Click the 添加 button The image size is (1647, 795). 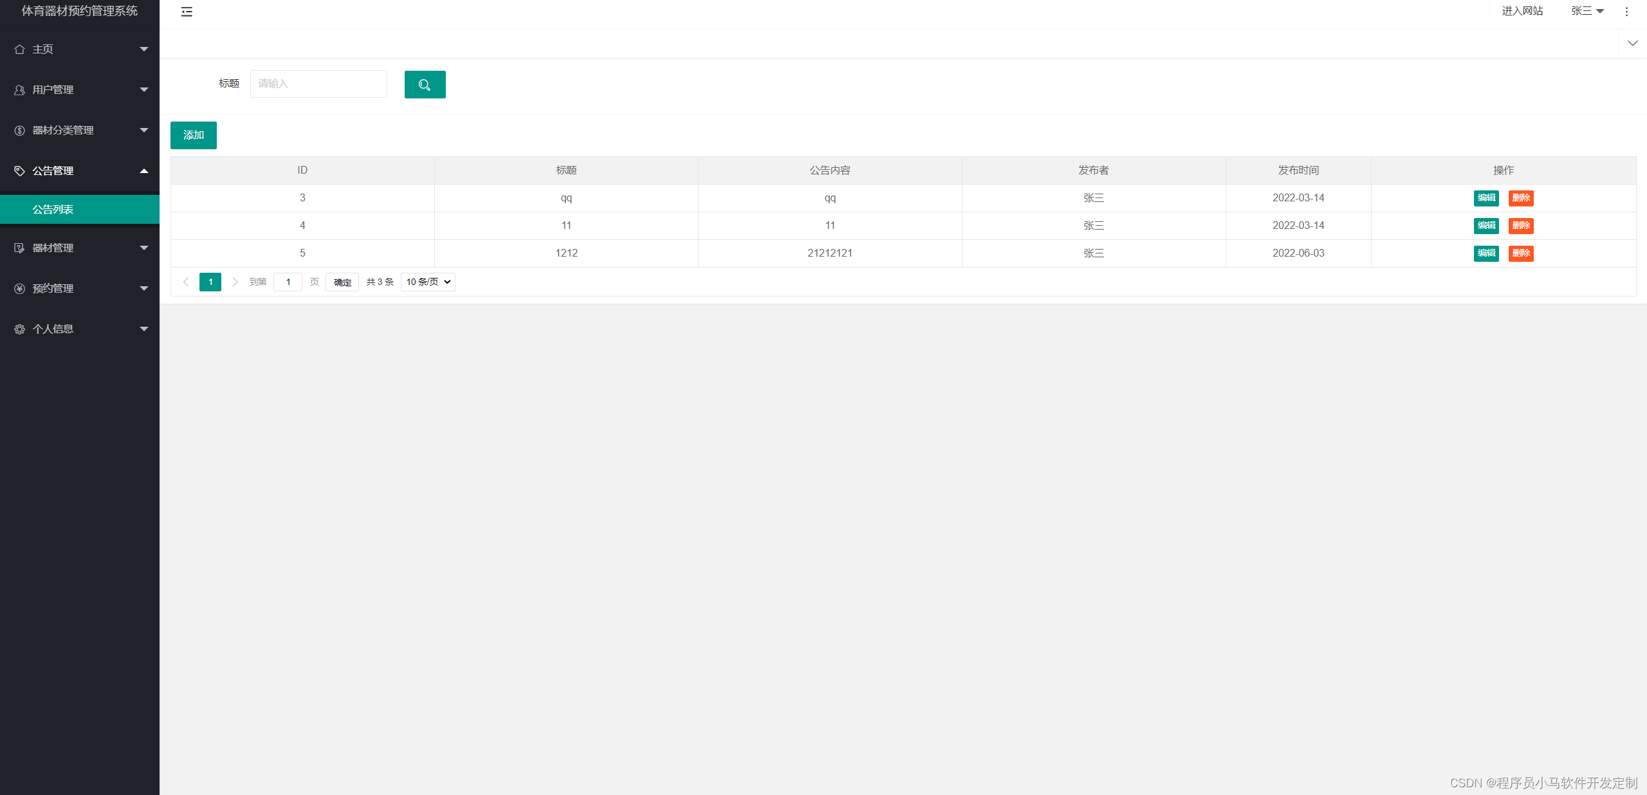point(193,135)
